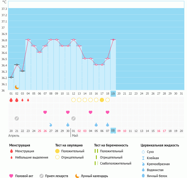The width and height of the screenshot is (187, 178).
Task: Click the 36.2 temperature point on day 01
Action: 11,77
